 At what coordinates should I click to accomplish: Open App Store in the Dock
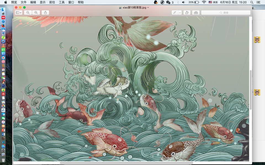tap(3, 146)
